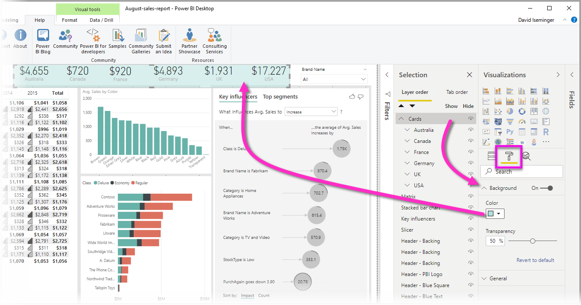This screenshot has height=305, width=581.
Task: Open Partner Showcase
Action: (189, 41)
